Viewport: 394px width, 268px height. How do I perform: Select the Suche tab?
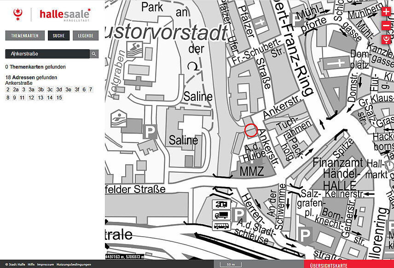point(58,36)
